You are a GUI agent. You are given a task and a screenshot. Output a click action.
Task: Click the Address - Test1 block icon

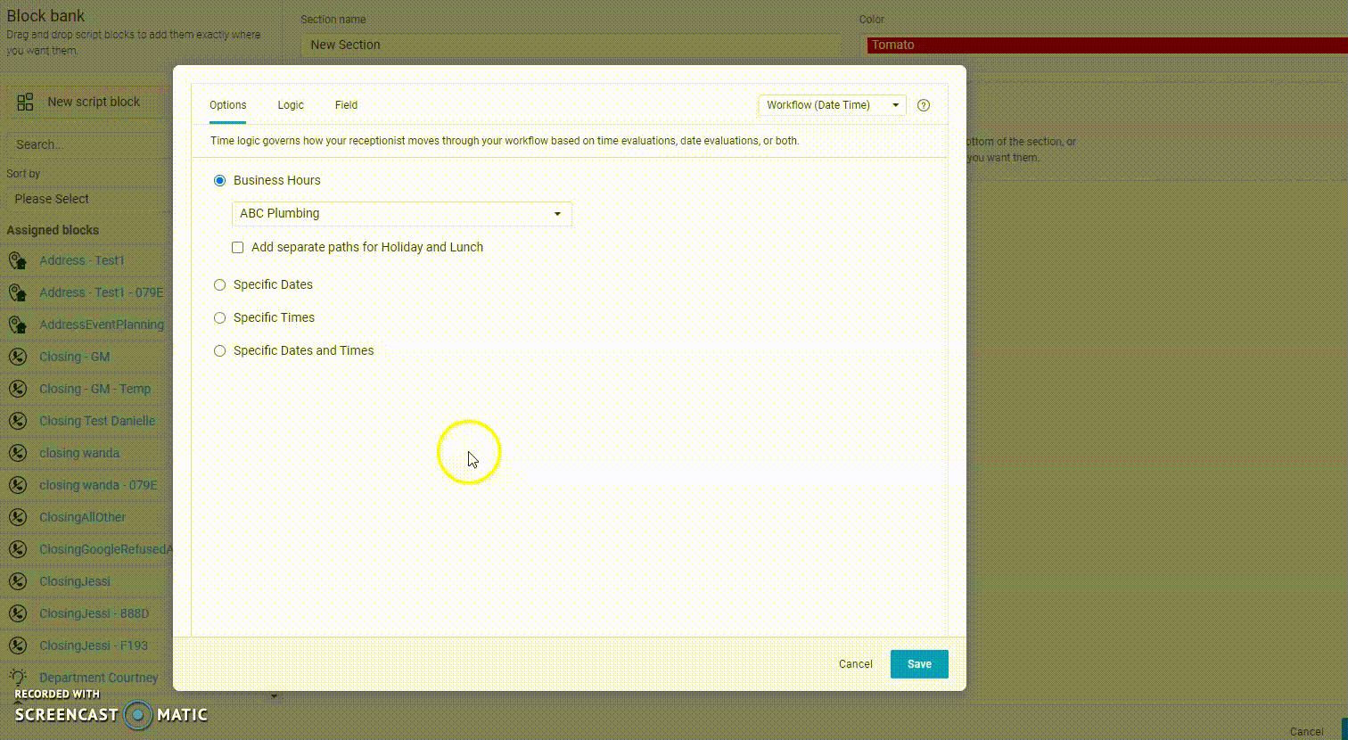click(x=18, y=260)
